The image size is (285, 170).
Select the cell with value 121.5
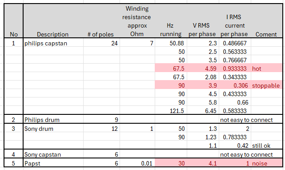171,111
